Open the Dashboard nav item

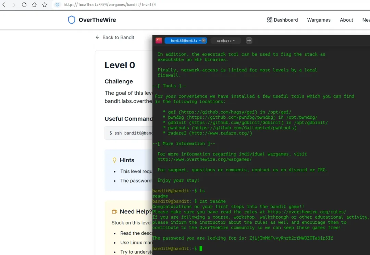[282, 20]
